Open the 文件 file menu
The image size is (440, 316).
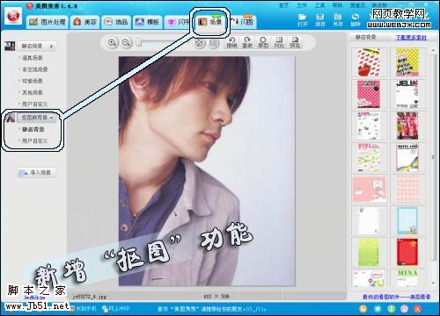(x=302, y=5)
